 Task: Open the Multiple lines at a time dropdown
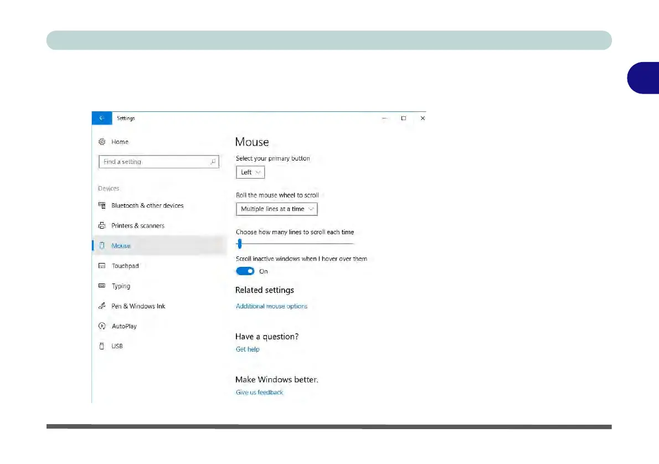point(276,209)
